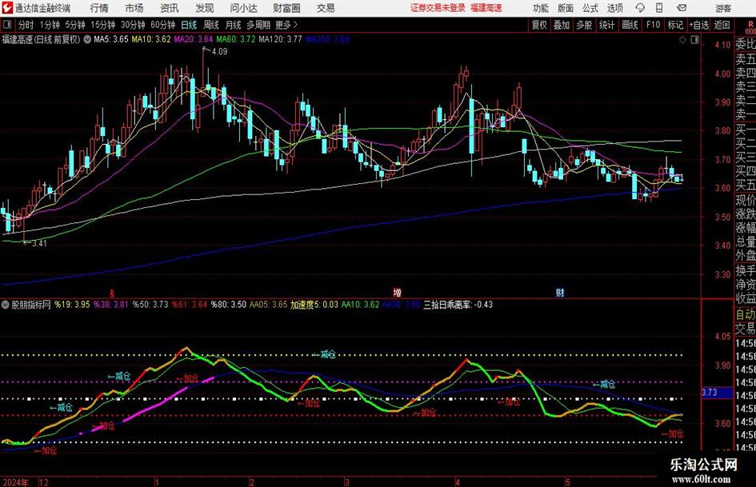
Task: Switch to the 分时 intraday tab
Action: 26,25
